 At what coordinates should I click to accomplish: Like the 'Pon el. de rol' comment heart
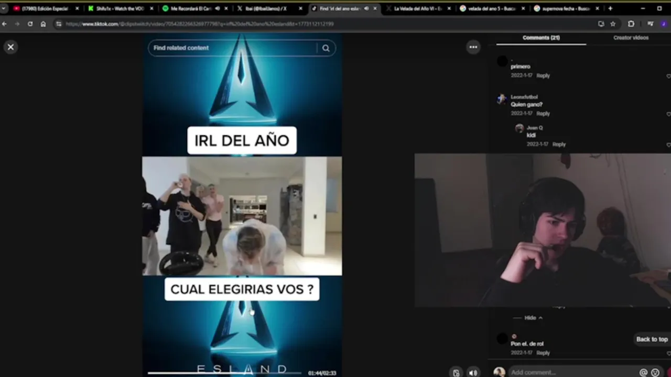668,353
